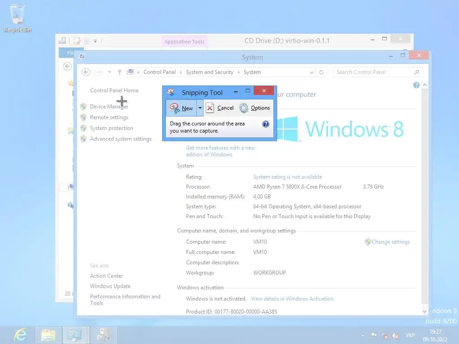The image size is (459, 344).
Task: Launch Internet Explorer from taskbar
Action: pos(21,335)
